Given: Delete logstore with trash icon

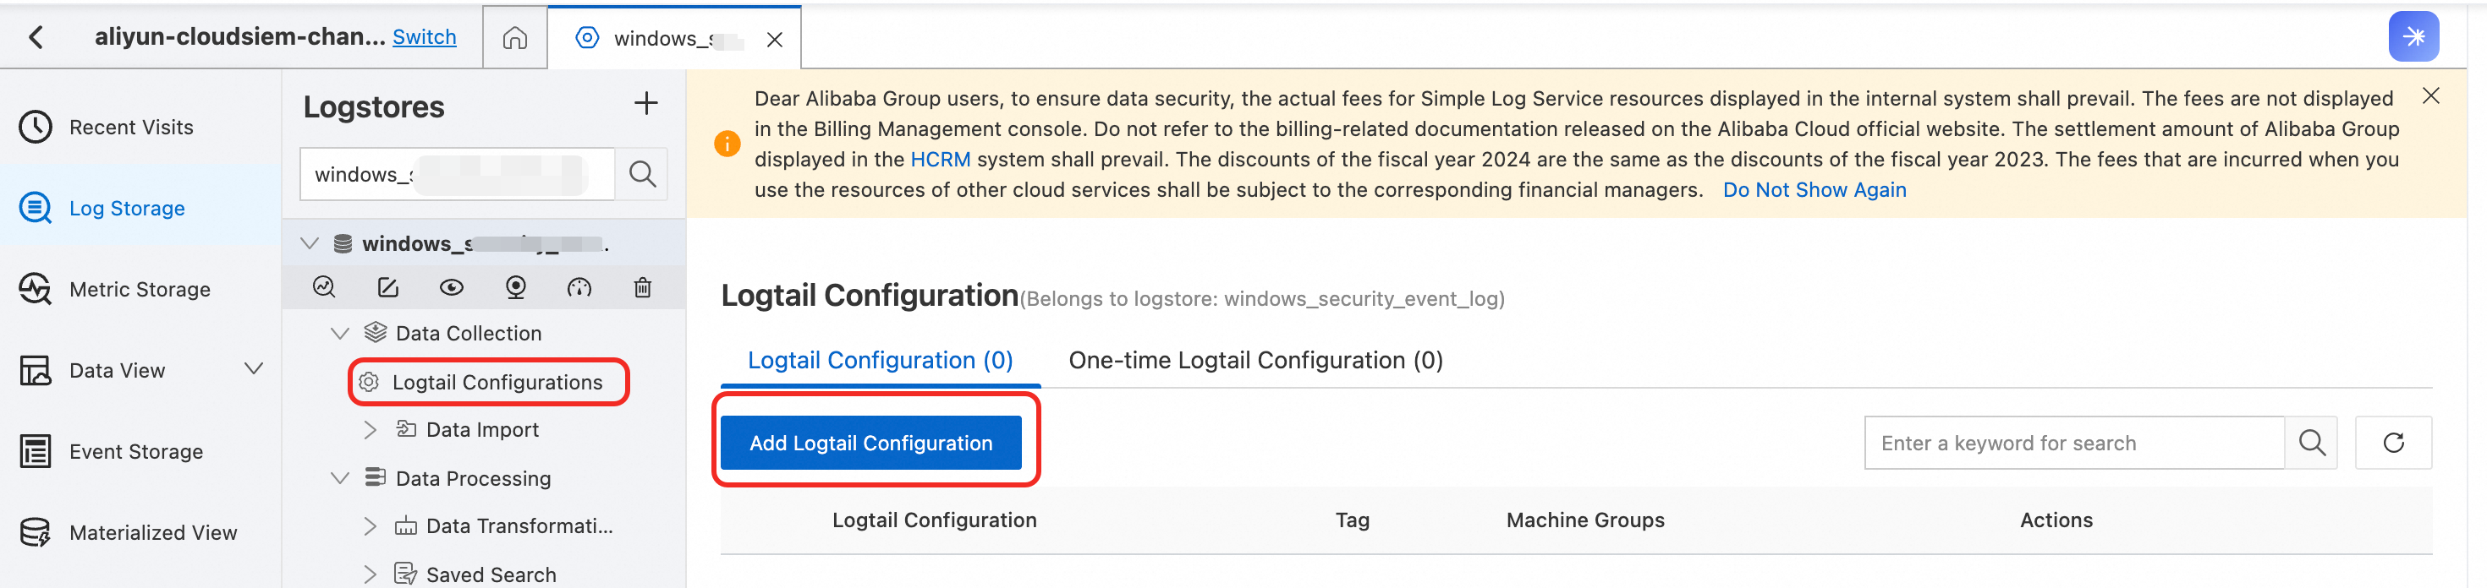Looking at the screenshot, I should pyautogui.click(x=643, y=287).
